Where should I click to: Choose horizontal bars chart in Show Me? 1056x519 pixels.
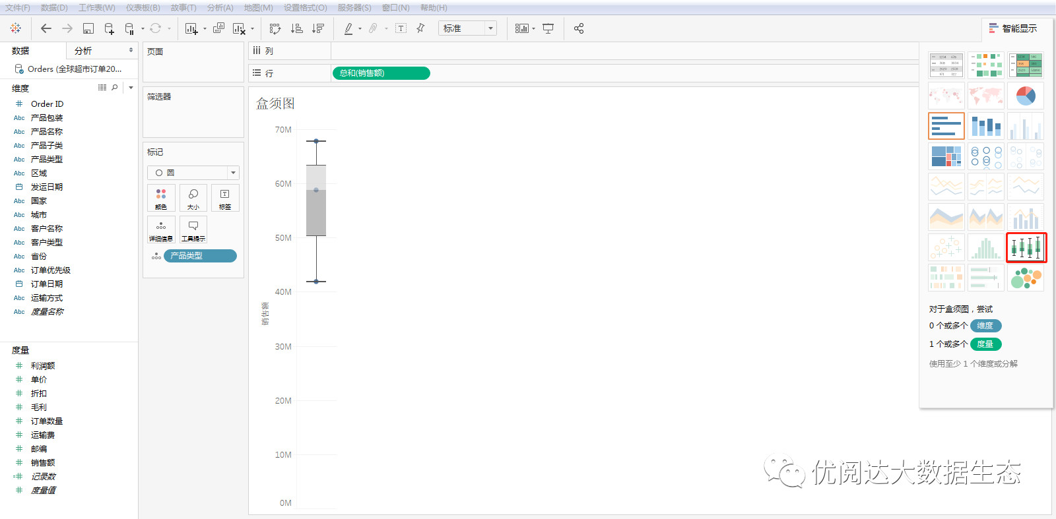coord(946,126)
